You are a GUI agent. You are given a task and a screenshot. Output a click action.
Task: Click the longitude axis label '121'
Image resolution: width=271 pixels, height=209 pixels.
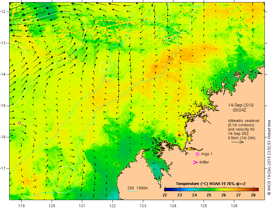tap(82, 206)
